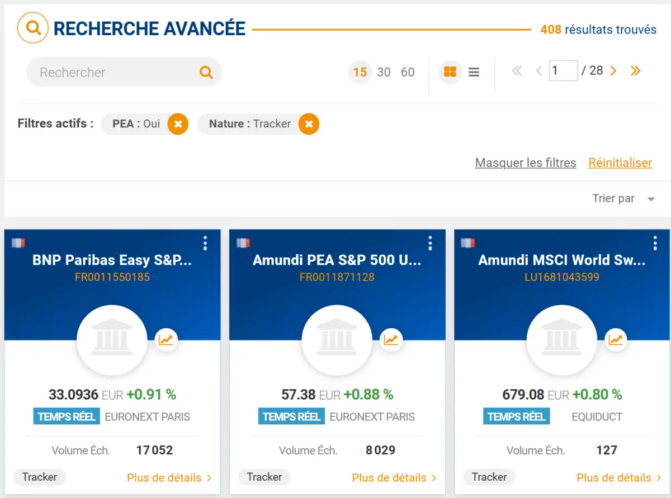Open Plus de détails for Amundi PEA S&P 500
This screenshot has height=498, width=671.
[x=394, y=478]
